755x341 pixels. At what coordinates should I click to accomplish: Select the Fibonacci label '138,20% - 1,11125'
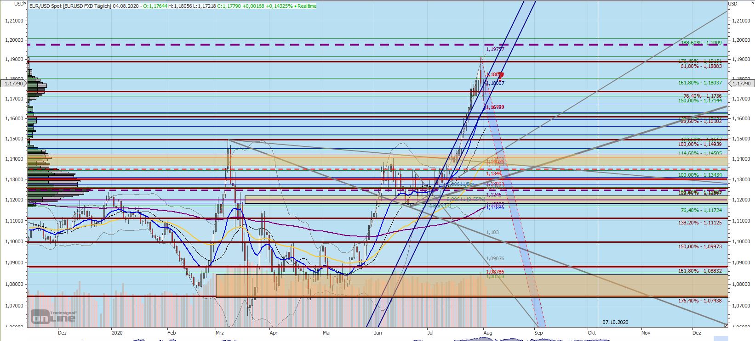pos(700,223)
